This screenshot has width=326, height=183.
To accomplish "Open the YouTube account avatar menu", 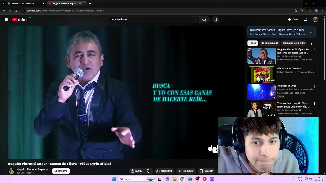I will 316,19.
